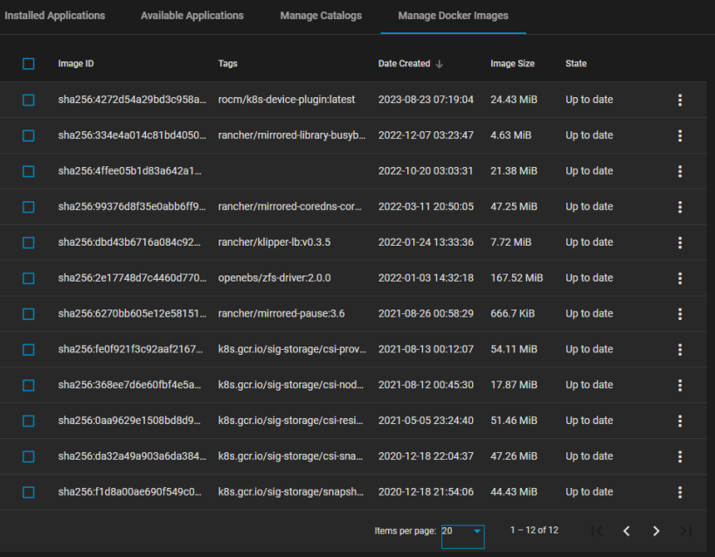This screenshot has height=557, width=715.
Task: Click the next page arrow in pagination
Action: point(656,531)
